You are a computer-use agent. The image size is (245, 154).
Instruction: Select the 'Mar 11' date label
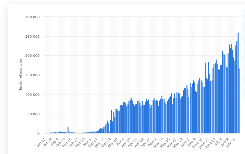pos(93,142)
